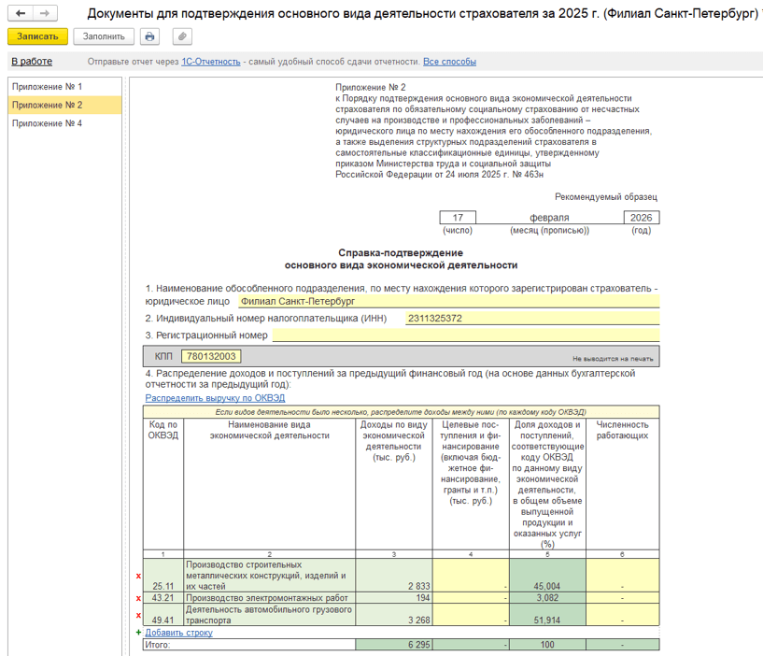Viewport: 763px width, 656px height.
Task: Click the back navigation arrow
Action: [21, 14]
